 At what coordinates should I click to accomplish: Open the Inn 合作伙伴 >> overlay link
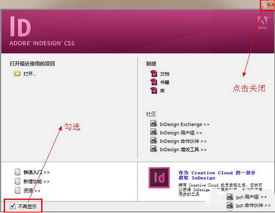coord(253,205)
